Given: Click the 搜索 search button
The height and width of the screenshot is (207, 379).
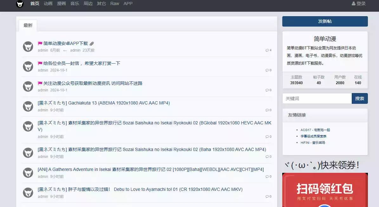Looking at the screenshot, I should click(x=360, y=98).
